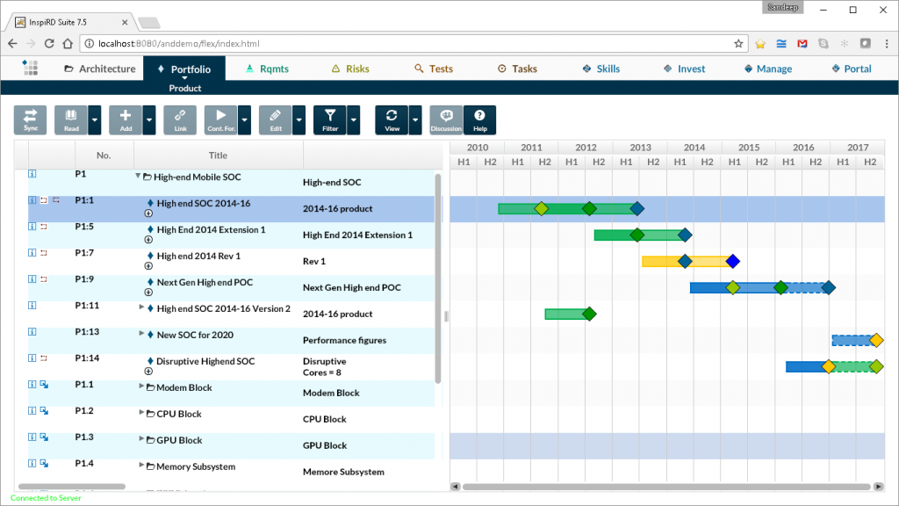Click the Gantt horizontal scrollbar right arrow
This screenshot has width=899, height=506.
click(878, 486)
